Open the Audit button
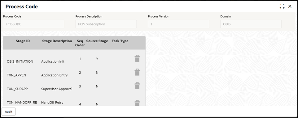298x118 pixels. pos(9,112)
